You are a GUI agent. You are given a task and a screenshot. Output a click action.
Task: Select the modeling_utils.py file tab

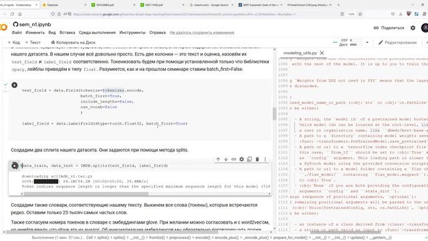click(x=300, y=53)
